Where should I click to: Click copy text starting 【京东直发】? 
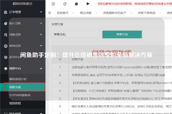(122, 99)
